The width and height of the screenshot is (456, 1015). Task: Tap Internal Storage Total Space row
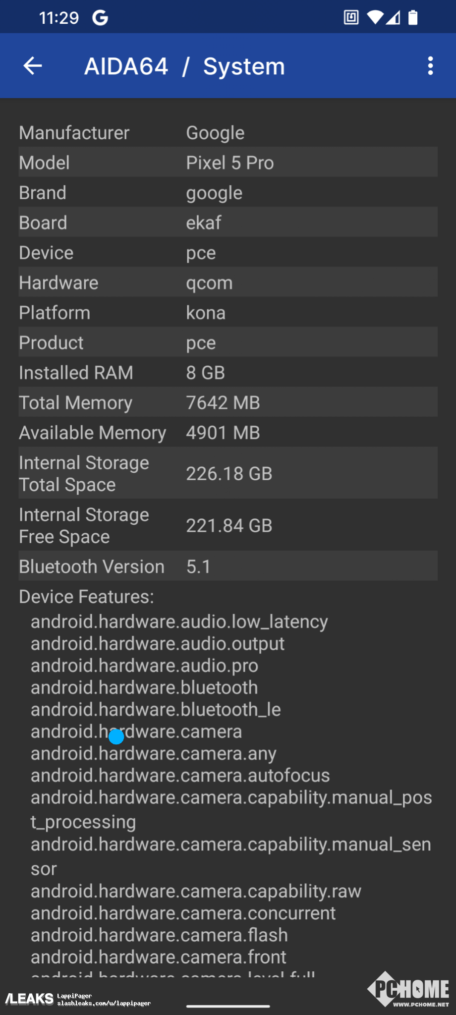coord(228,473)
